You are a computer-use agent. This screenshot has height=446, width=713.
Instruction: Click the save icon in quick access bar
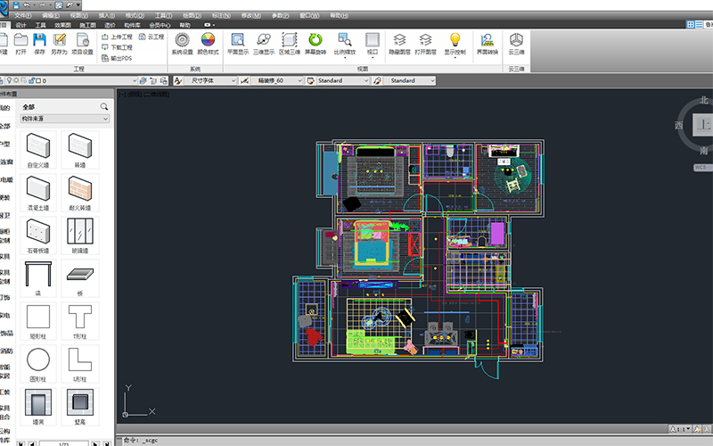click(16, 5)
